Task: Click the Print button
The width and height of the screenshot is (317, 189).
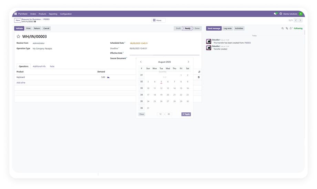Action: (29, 29)
